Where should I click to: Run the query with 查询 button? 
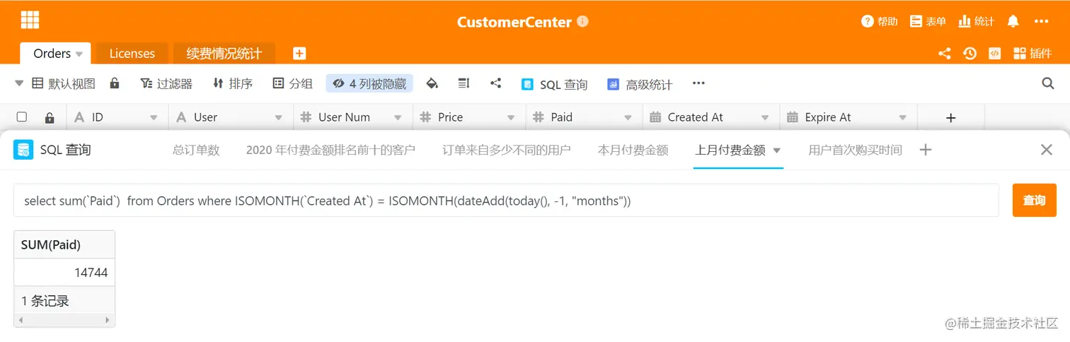point(1034,201)
